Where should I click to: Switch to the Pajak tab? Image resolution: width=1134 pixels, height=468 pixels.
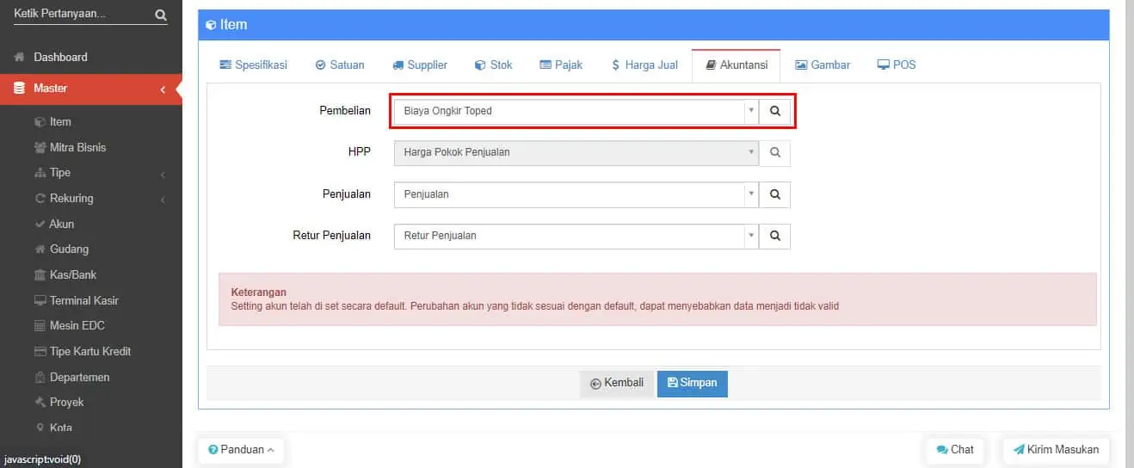tap(561, 65)
